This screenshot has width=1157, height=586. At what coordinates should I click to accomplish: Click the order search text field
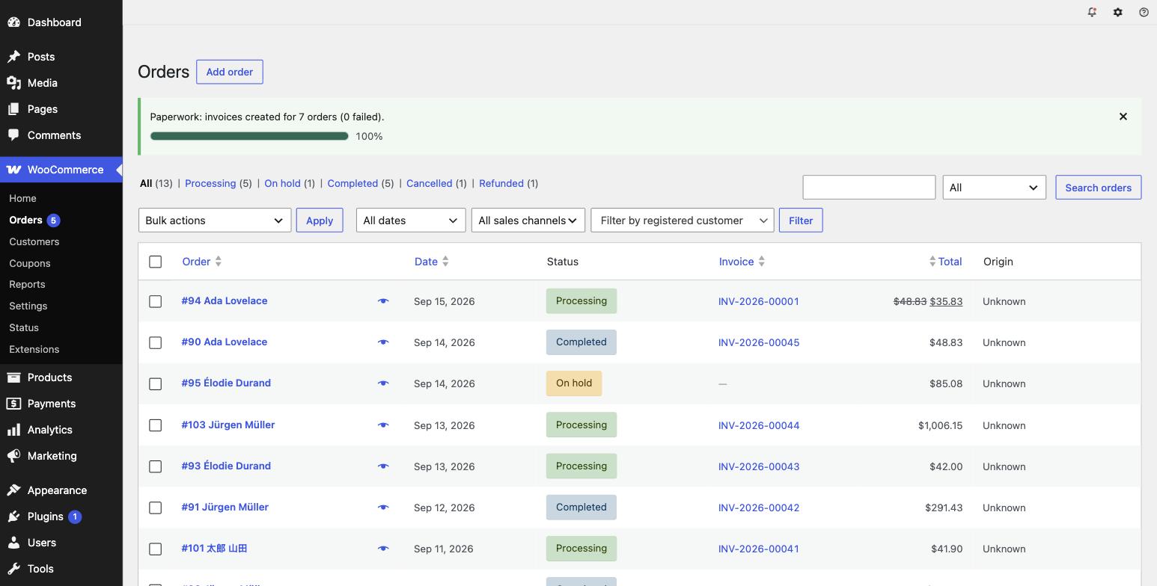pos(869,188)
